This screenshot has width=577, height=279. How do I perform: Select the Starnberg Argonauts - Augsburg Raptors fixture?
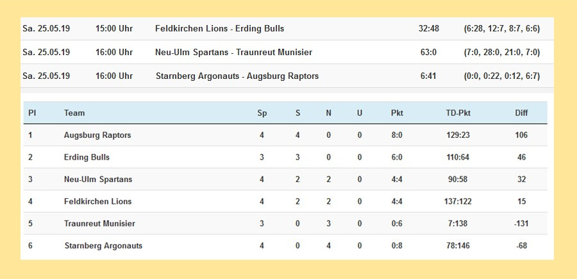237,76
